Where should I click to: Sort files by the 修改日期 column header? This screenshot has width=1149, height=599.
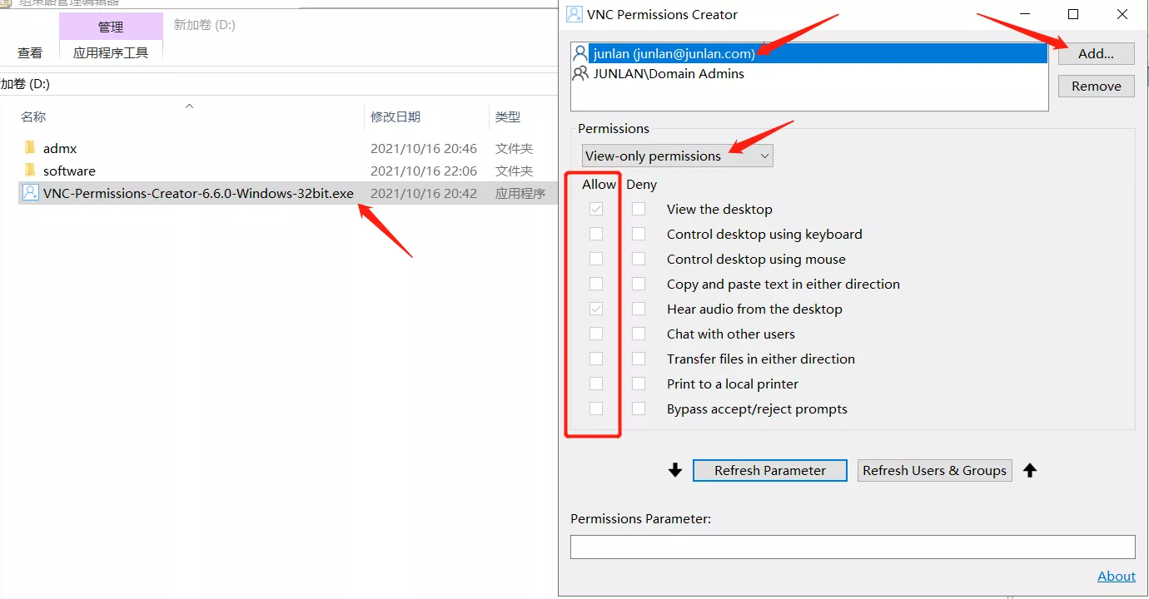[395, 117]
